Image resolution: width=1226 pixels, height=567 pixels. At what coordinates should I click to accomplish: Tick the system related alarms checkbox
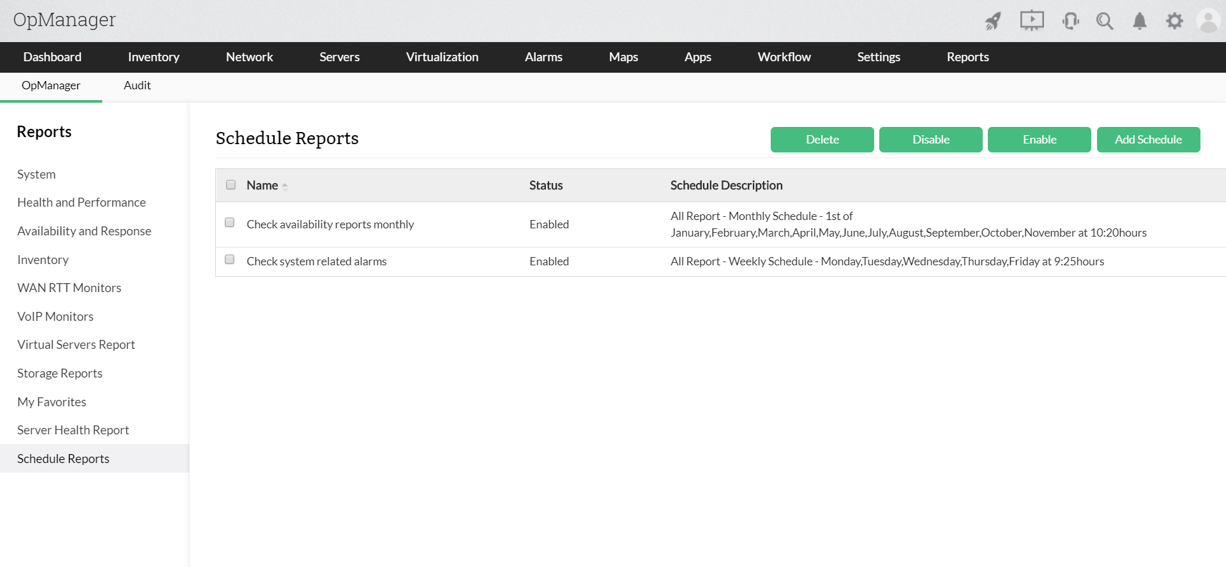230,260
